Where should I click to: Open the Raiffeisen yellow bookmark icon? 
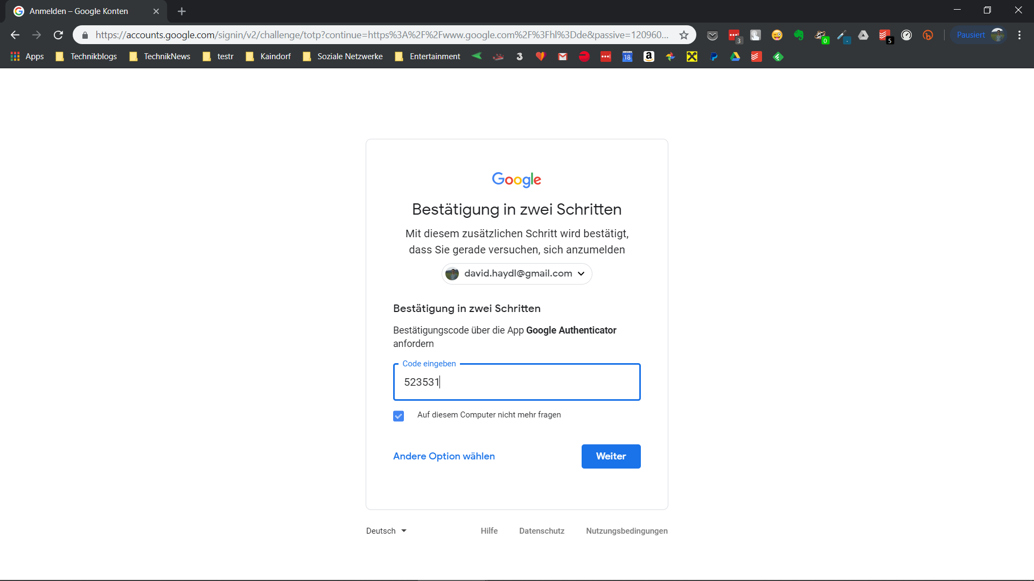[692, 56]
